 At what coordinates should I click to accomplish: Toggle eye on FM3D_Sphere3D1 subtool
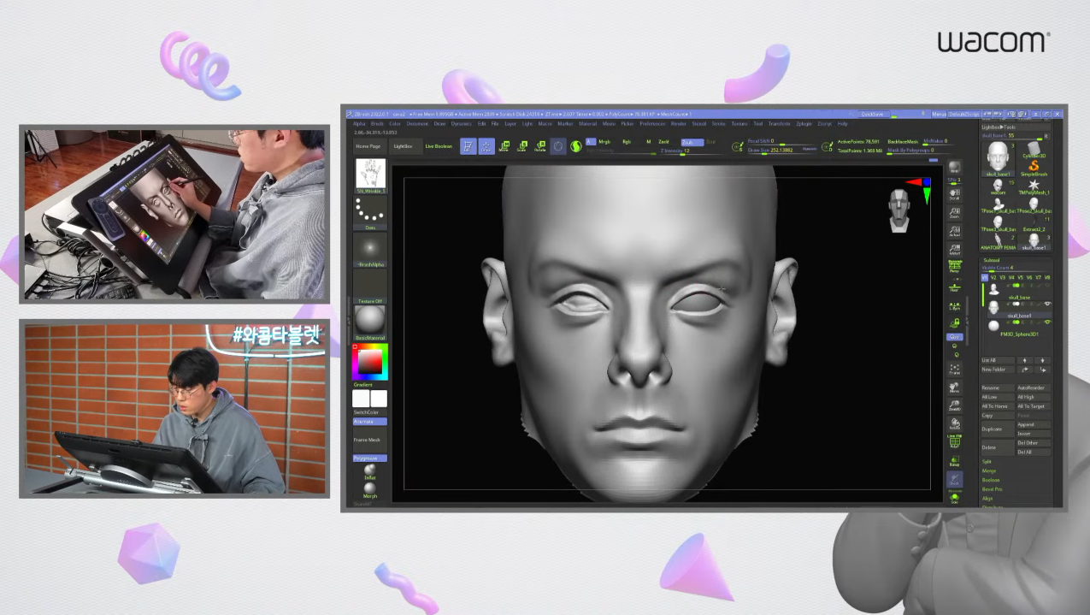point(1047,322)
